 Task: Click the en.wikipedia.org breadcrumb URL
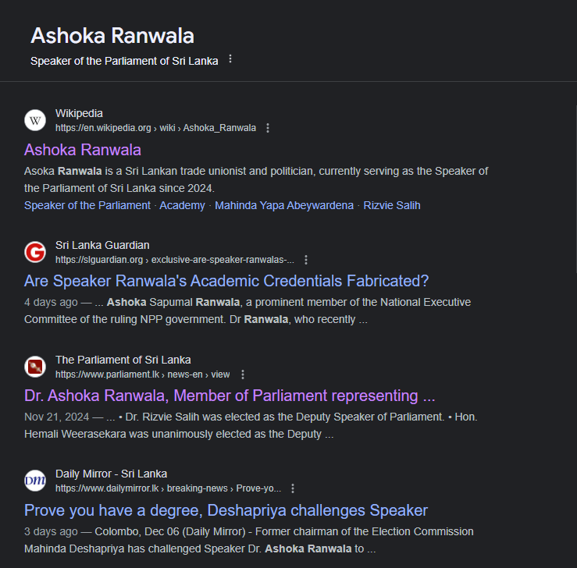coord(155,128)
